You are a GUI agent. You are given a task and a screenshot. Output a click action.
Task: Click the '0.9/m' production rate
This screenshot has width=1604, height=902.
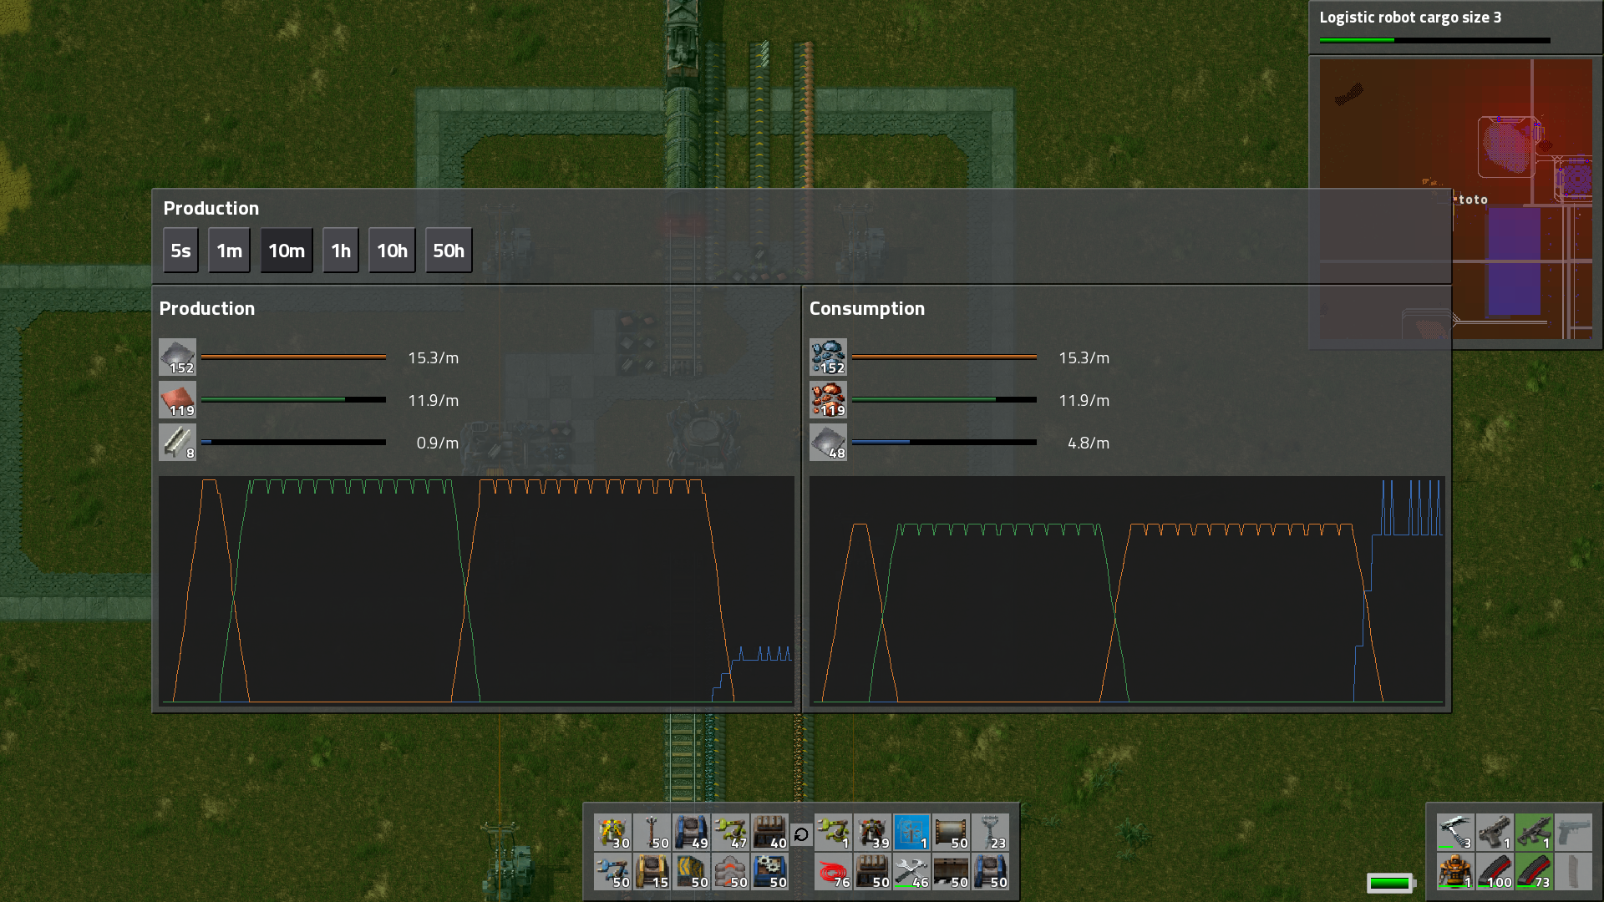point(438,443)
